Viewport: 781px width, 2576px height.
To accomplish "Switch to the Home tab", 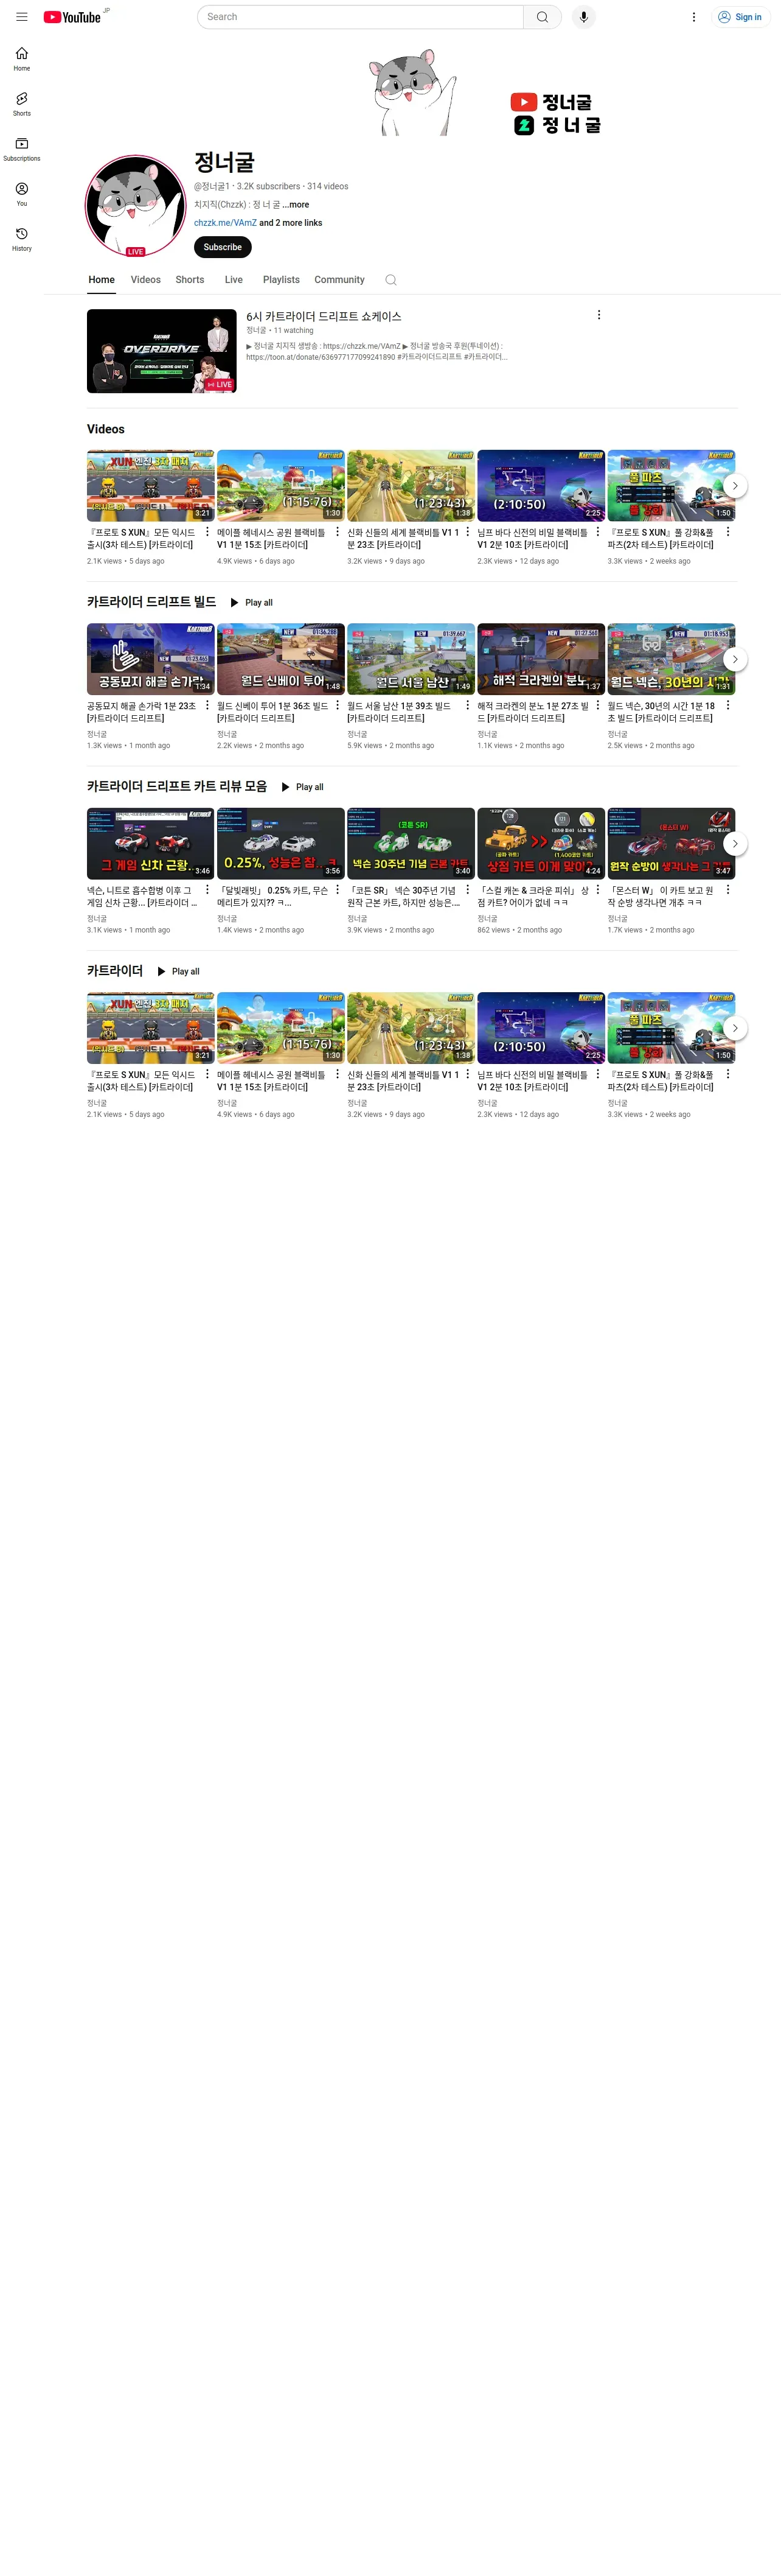I will (x=102, y=280).
